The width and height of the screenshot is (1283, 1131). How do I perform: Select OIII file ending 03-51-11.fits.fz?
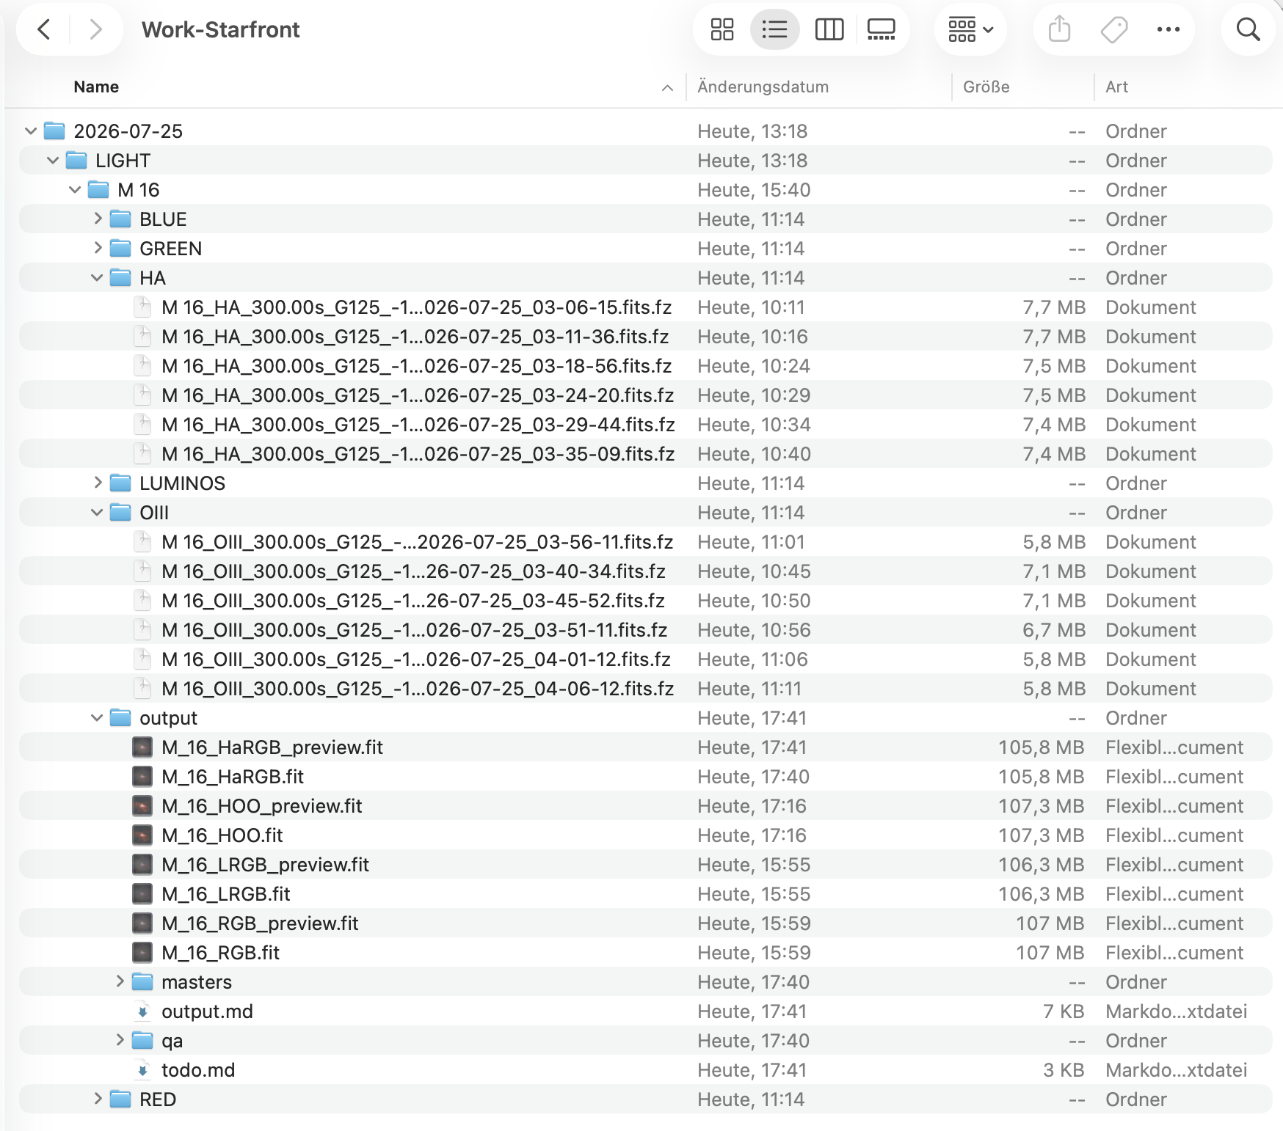point(414,630)
